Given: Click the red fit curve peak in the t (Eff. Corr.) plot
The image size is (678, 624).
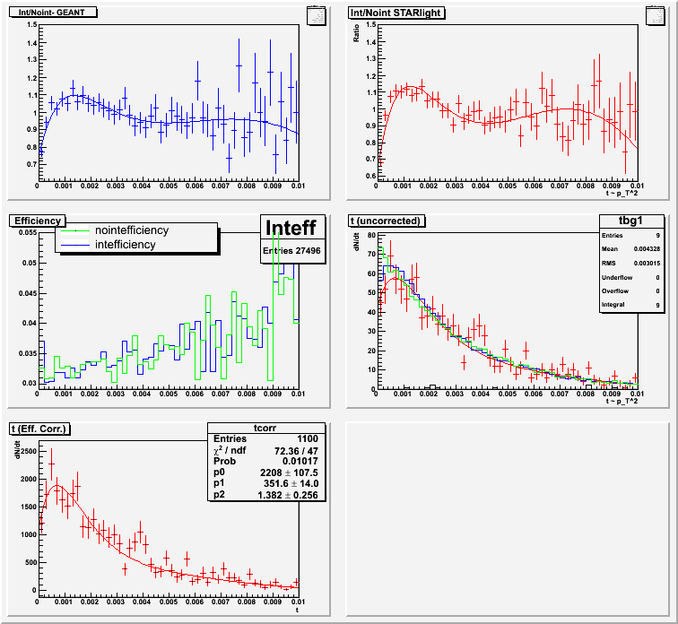Looking at the screenshot, I should 58,486.
